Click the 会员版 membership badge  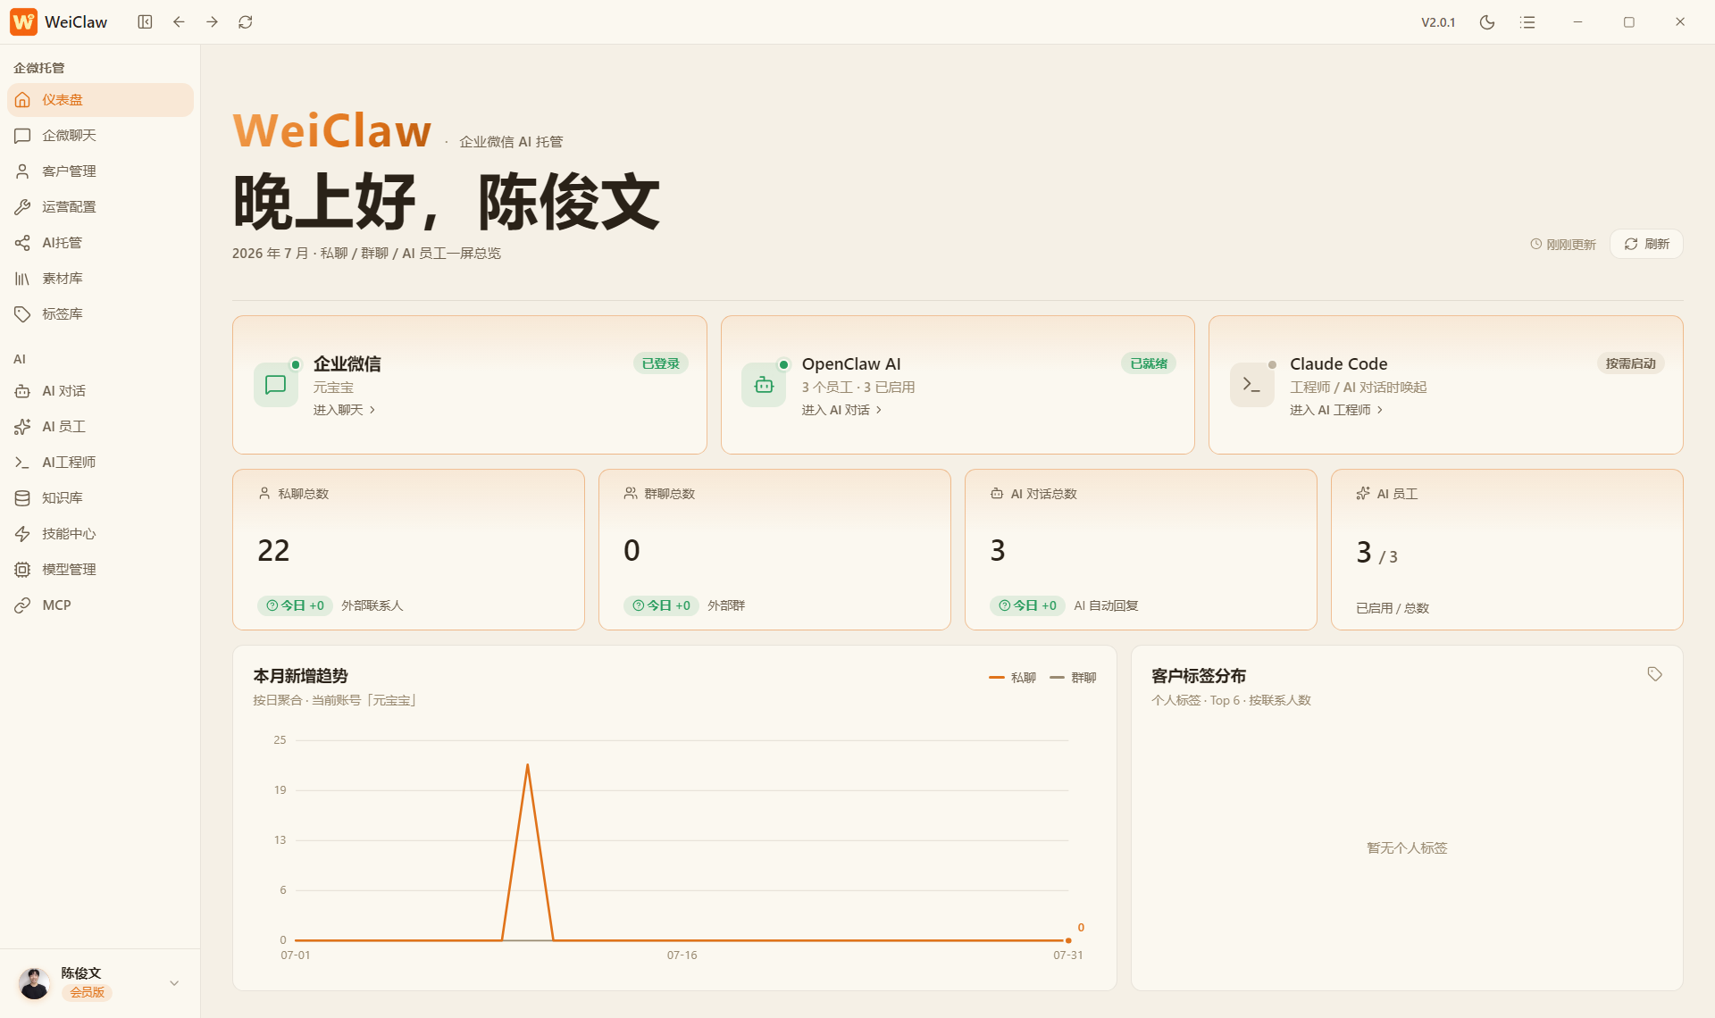87,992
